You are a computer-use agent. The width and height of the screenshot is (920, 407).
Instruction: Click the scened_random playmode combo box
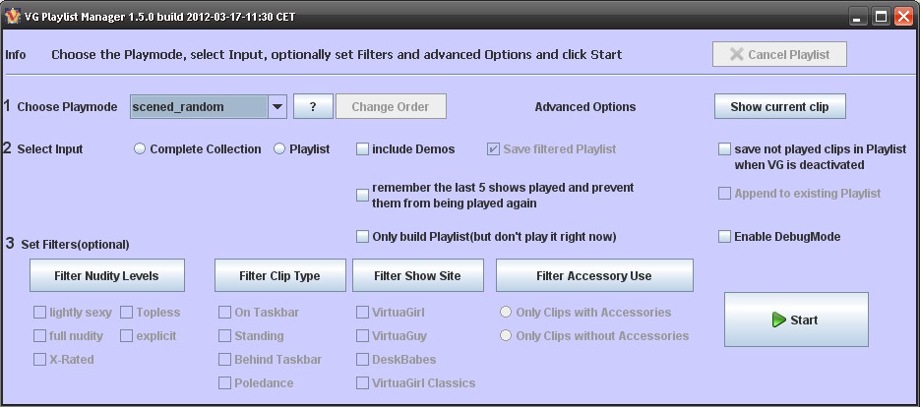click(x=199, y=106)
